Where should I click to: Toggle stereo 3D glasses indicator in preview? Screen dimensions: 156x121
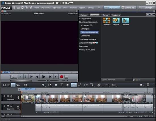(4, 11)
